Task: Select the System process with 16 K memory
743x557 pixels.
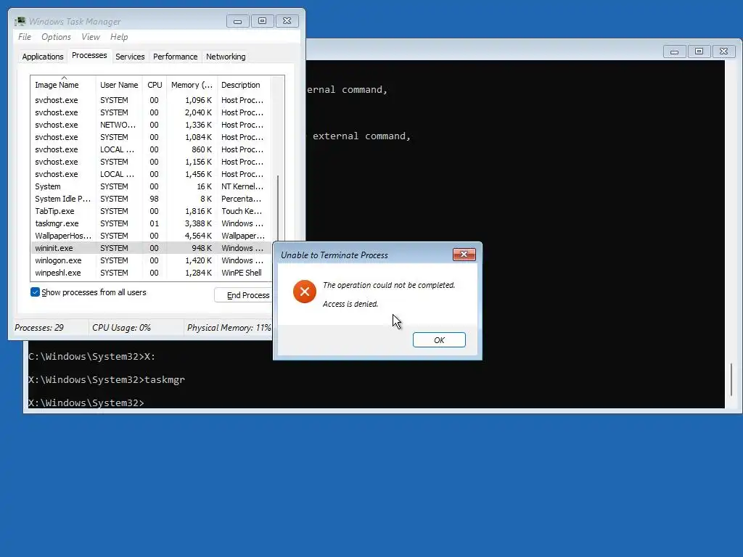Action: (x=152, y=186)
